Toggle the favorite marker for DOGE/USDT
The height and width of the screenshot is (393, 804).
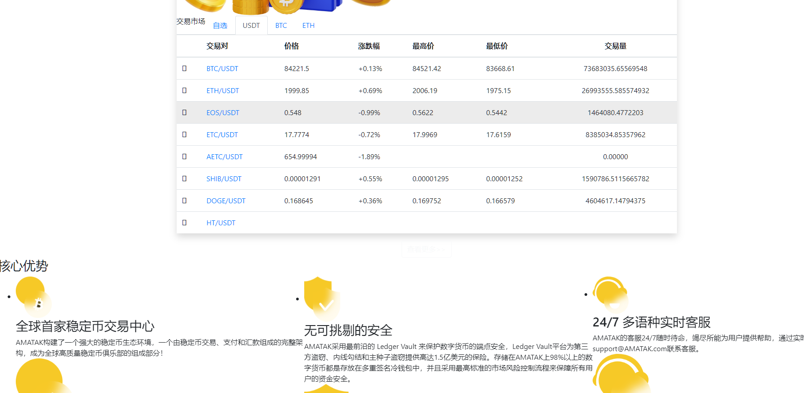click(184, 201)
